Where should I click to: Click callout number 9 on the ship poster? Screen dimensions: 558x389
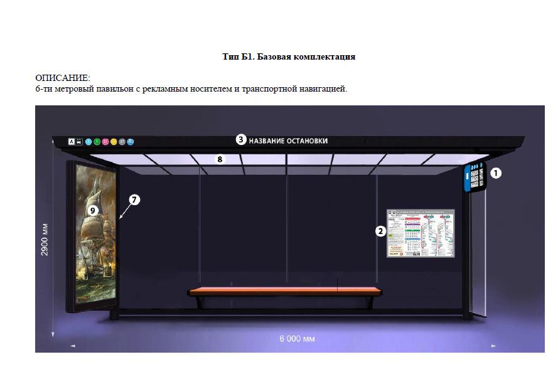[93, 211]
